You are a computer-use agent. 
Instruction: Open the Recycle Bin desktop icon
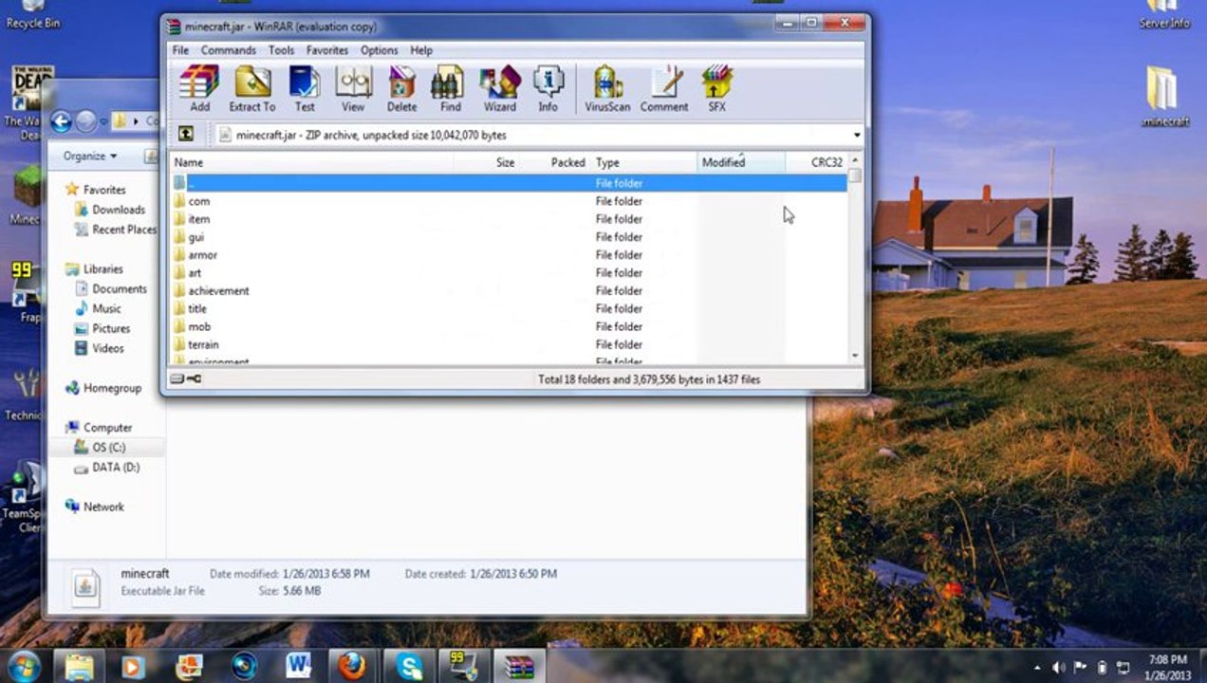(32, 15)
